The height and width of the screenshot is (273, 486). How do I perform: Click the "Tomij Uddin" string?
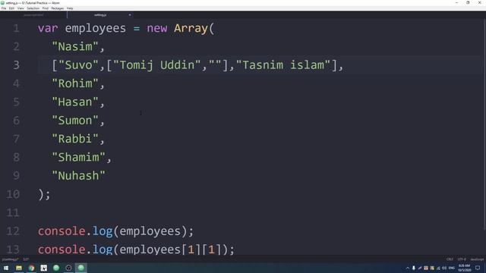click(x=157, y=65)
